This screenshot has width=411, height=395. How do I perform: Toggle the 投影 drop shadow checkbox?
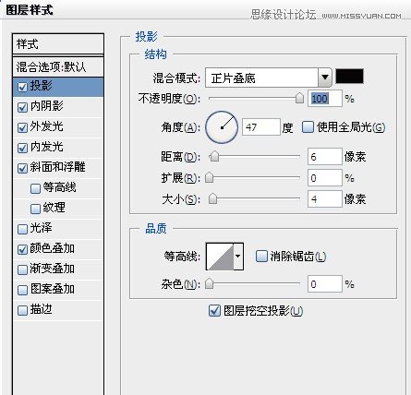coord(22,87)
